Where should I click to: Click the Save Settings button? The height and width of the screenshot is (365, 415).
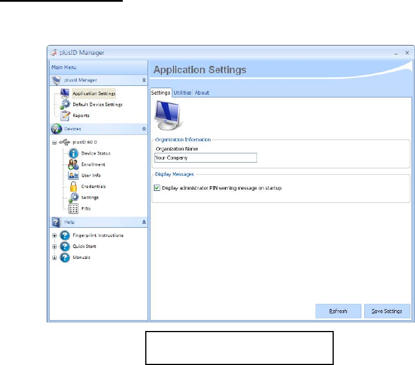387,311
